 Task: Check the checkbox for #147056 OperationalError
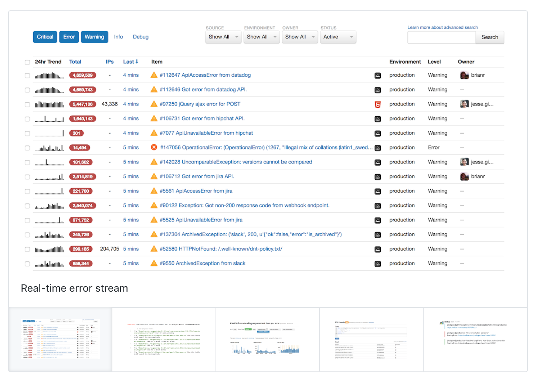coord(27,148)
